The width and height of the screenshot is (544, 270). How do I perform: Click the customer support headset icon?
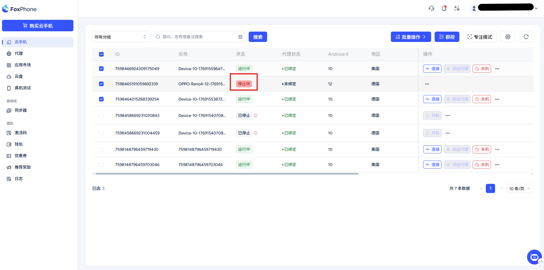tap(431, 8)
